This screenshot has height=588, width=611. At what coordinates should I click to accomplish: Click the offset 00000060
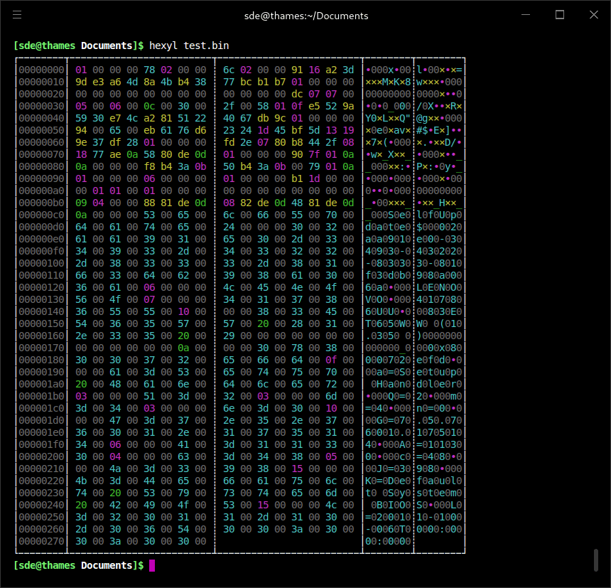(x=41, y=142)
